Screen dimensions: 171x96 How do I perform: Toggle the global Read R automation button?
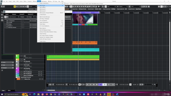click(21, 6)
